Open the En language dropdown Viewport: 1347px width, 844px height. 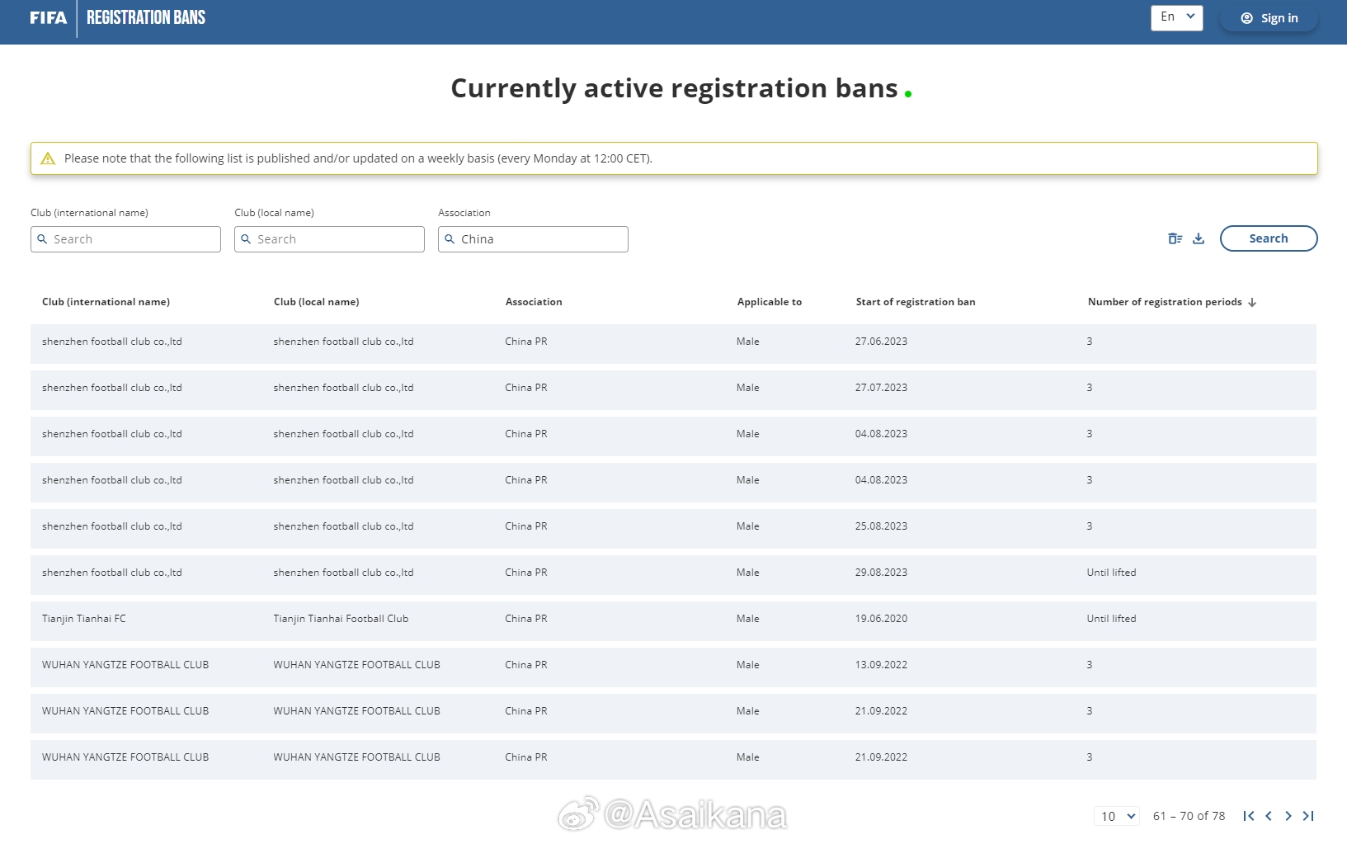coord(1176,17)
